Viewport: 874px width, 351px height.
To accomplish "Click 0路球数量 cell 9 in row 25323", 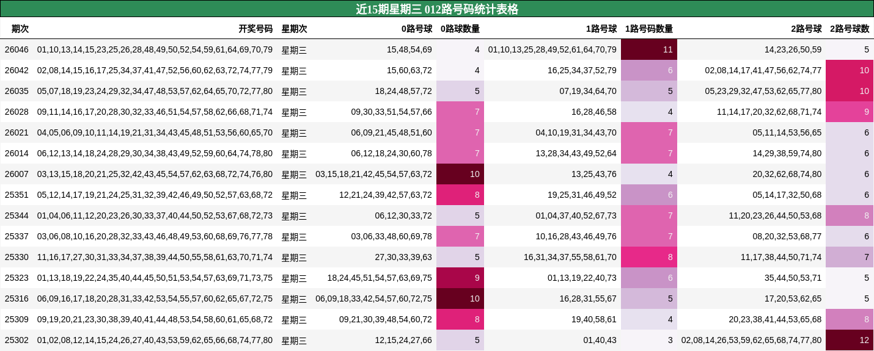I will 460,278.
